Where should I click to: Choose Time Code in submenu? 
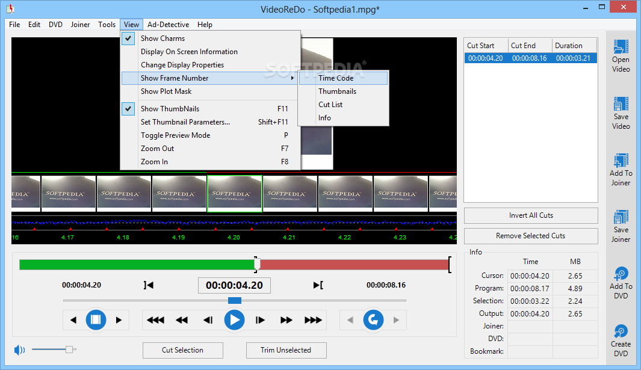tap(344, 78)
